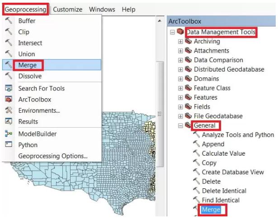Click the ModelBuilder diagram icon

click(x=9, y=134)
